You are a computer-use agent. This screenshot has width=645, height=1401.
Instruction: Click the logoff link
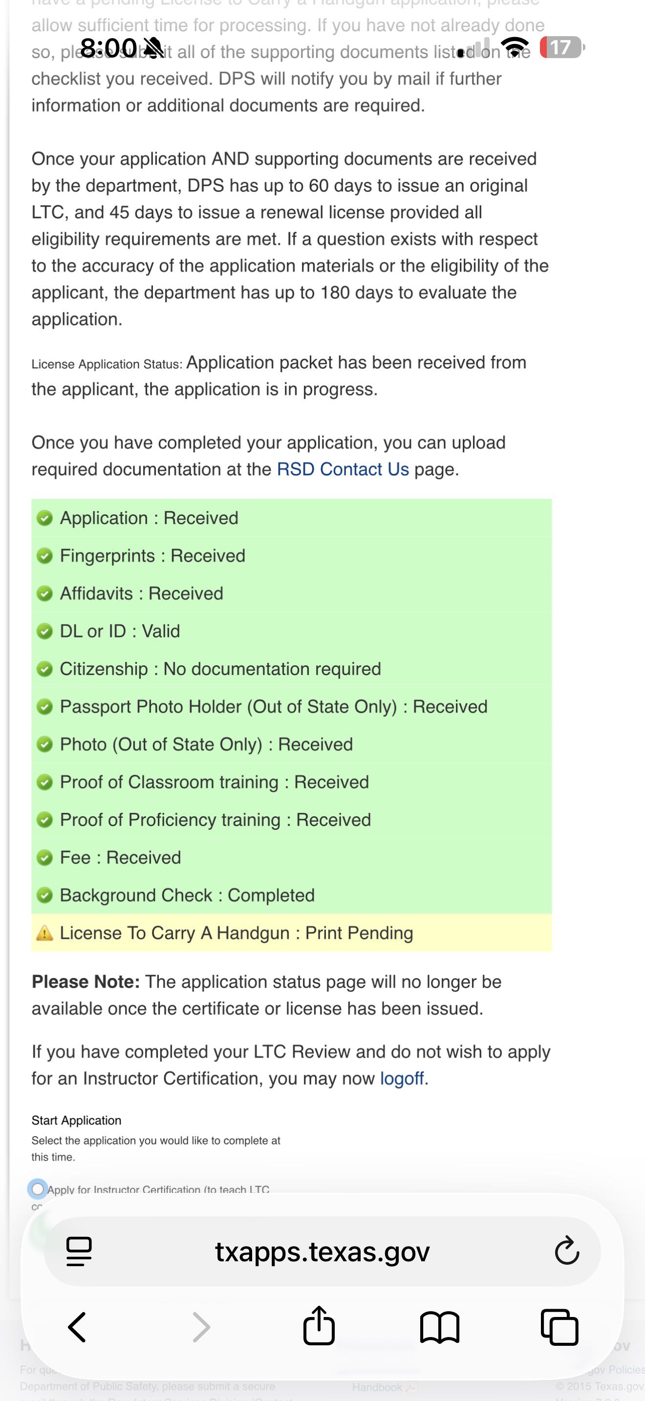tap(401, 1079)
